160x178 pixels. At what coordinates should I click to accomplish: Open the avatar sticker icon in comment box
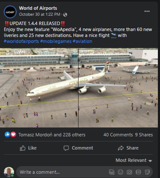tap(112, 172)
